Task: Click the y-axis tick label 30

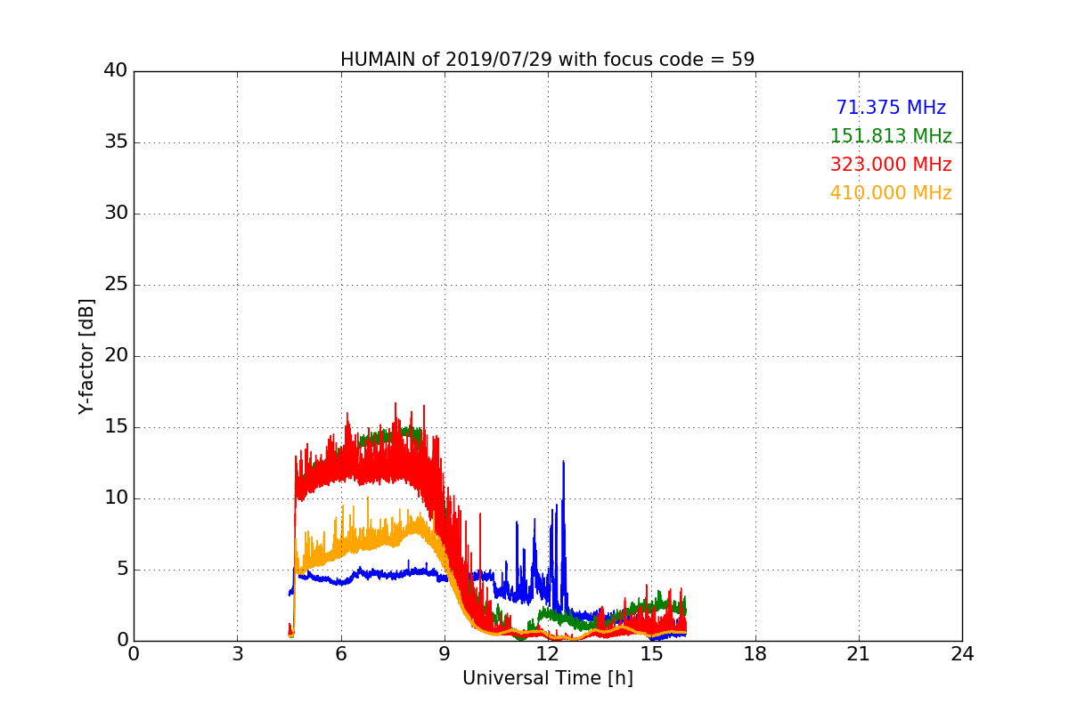Action: tap(115, 214)
